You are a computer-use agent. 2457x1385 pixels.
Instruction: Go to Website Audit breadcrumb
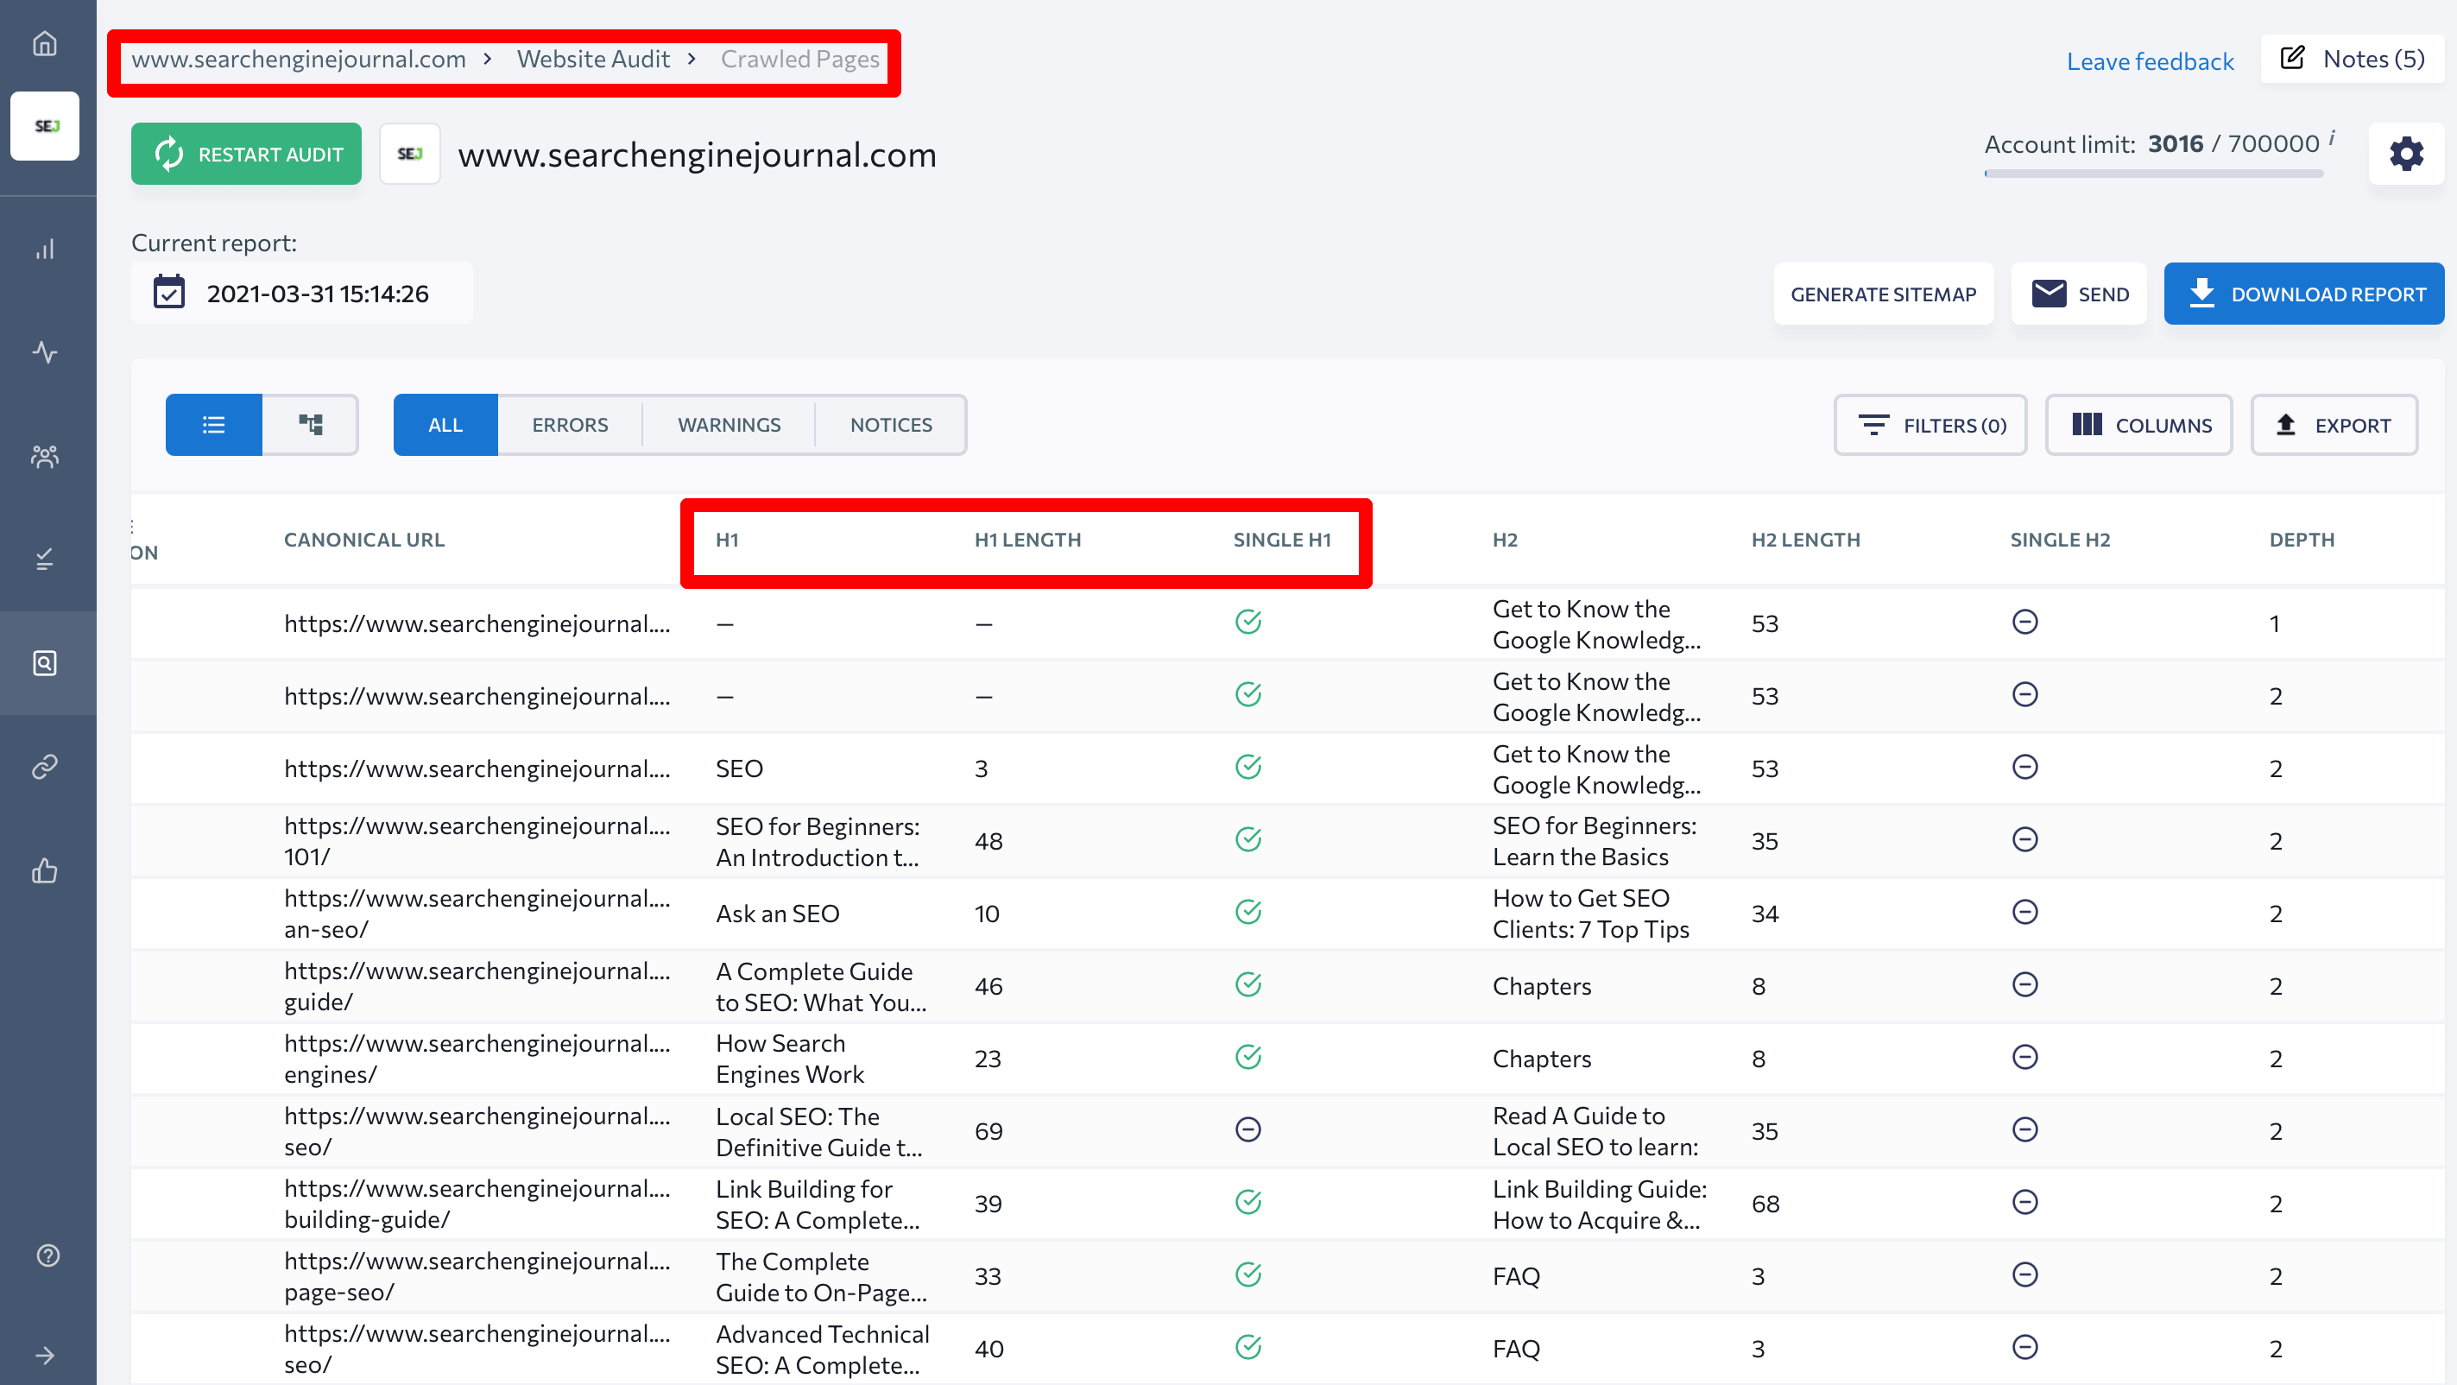pos(593,59)
